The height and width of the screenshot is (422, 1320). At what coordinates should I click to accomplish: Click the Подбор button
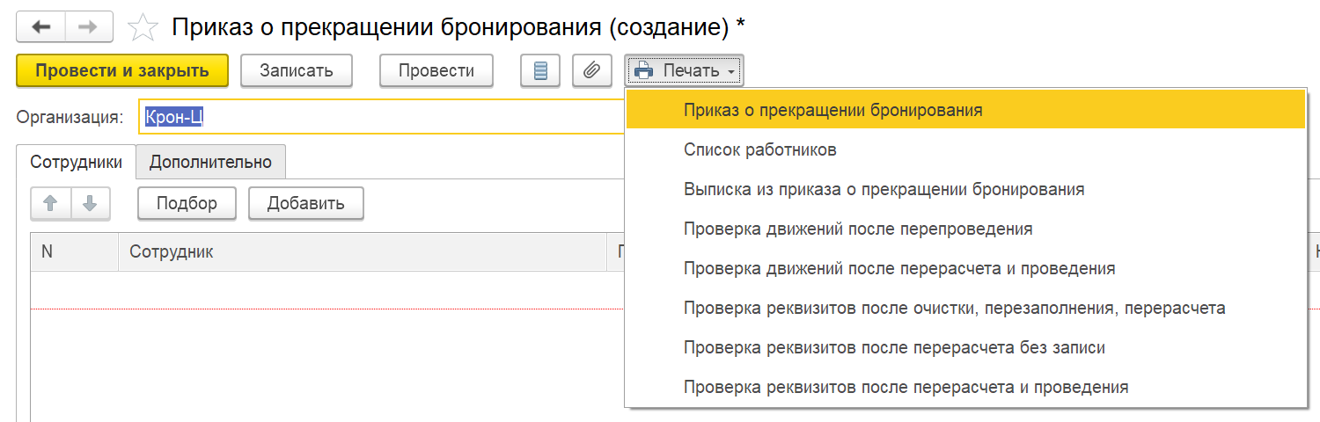(187, 204)
